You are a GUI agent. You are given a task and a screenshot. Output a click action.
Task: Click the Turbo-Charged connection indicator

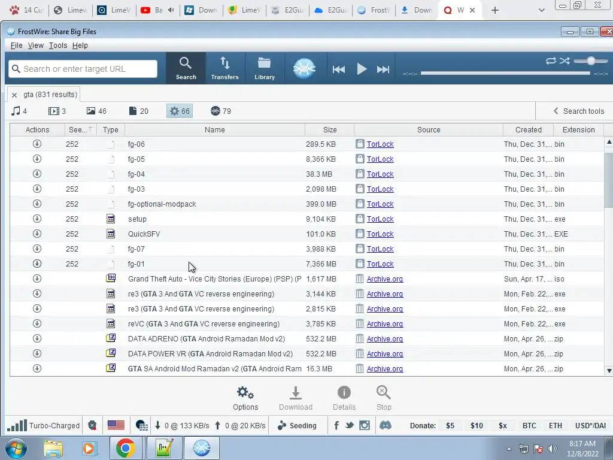(43, 426)
